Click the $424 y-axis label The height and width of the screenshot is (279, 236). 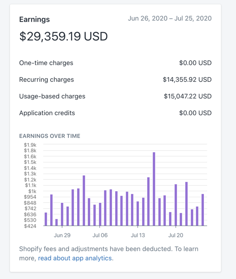pyautogui.click(x=30, y=226)
